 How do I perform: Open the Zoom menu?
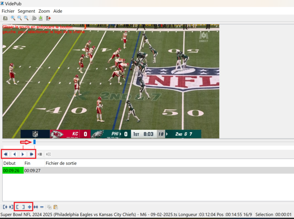(x=44, y=11)
